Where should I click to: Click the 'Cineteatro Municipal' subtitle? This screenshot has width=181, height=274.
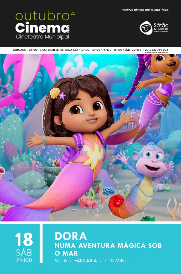coord(42,37)
